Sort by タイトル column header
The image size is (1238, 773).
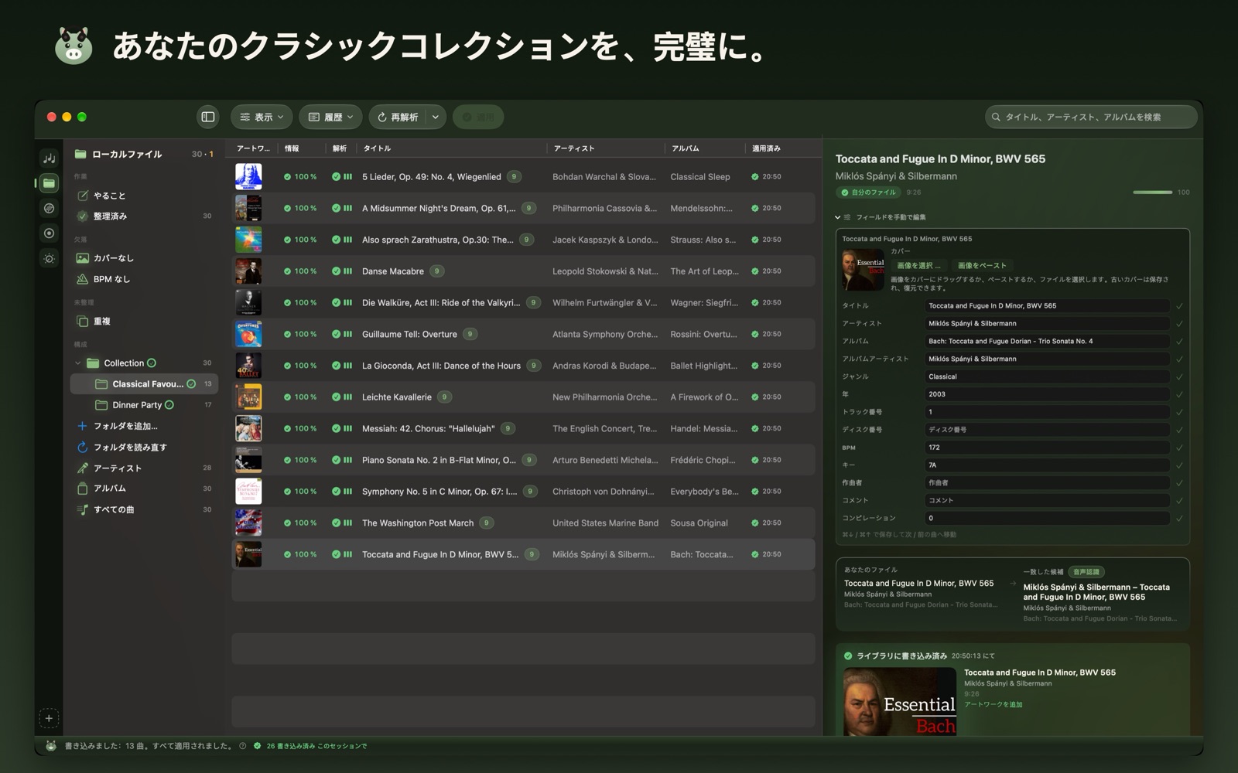[377, 148]
